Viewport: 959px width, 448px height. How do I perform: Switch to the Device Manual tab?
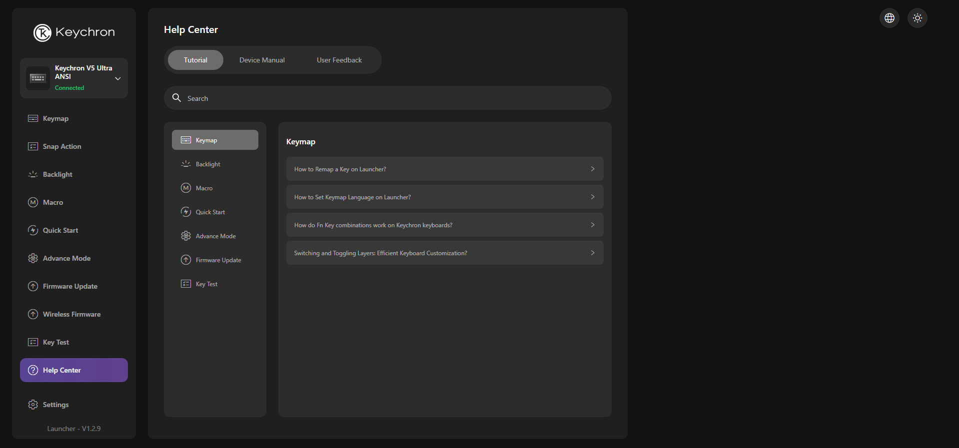[x=262, y=60]
